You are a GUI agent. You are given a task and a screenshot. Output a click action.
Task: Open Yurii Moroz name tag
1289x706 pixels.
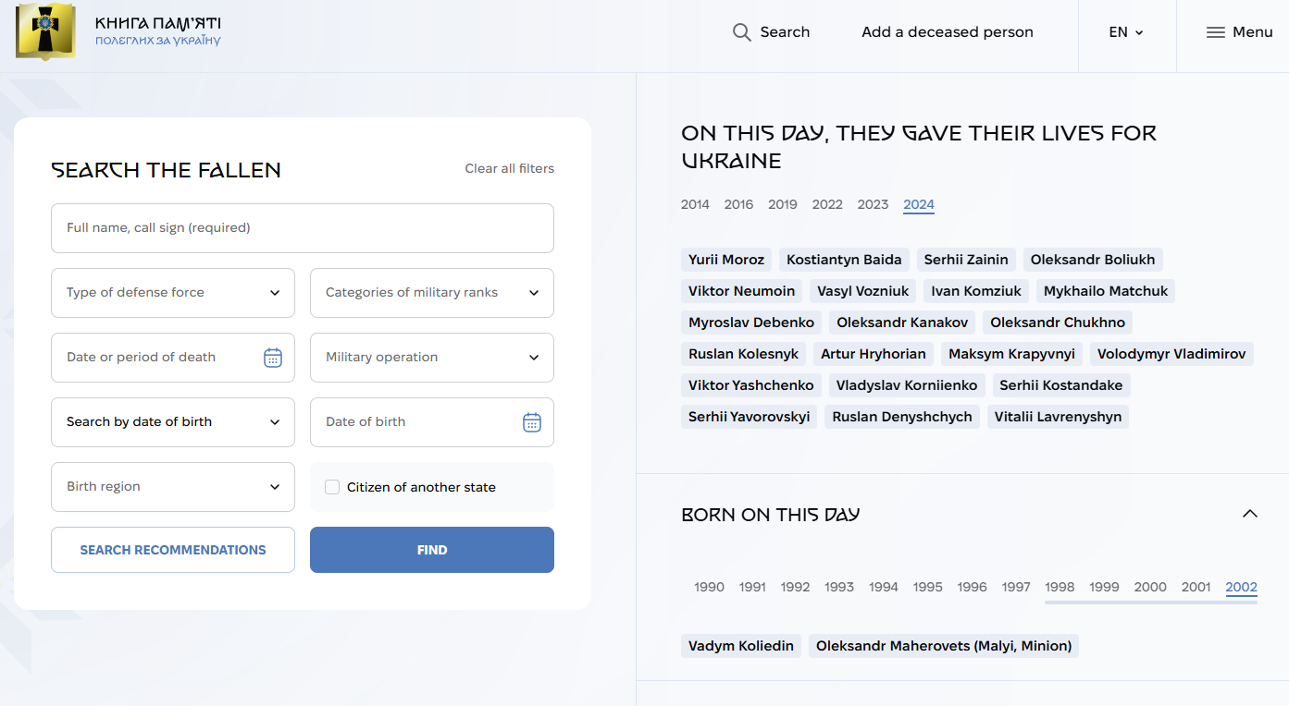coord(725,260)
